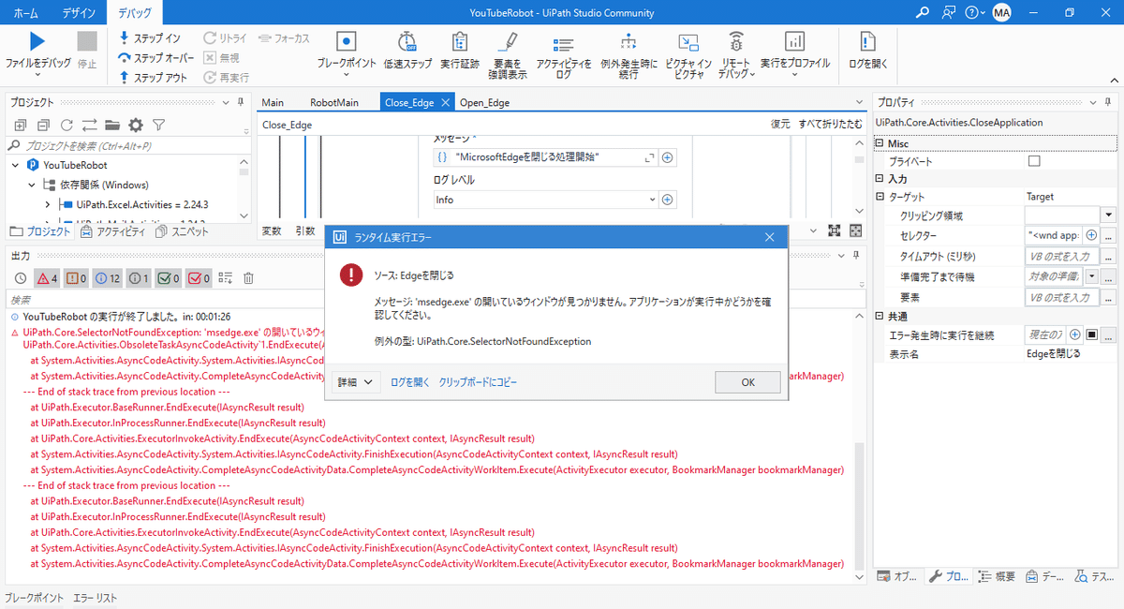Click plus button beside message field
Viewport: 1124px width, 609px height.
(668, 157)
